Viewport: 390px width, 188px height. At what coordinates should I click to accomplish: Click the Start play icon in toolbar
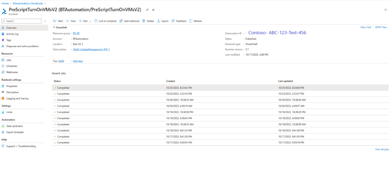coord(55,21)
